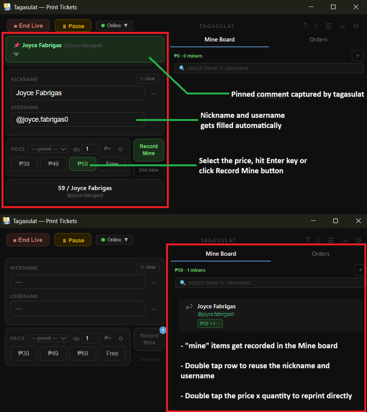367x412 pixels.
Task: Focus the empty Username field
Action: 78,308
